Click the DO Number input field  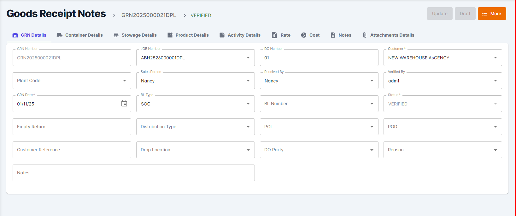[319, 58]
